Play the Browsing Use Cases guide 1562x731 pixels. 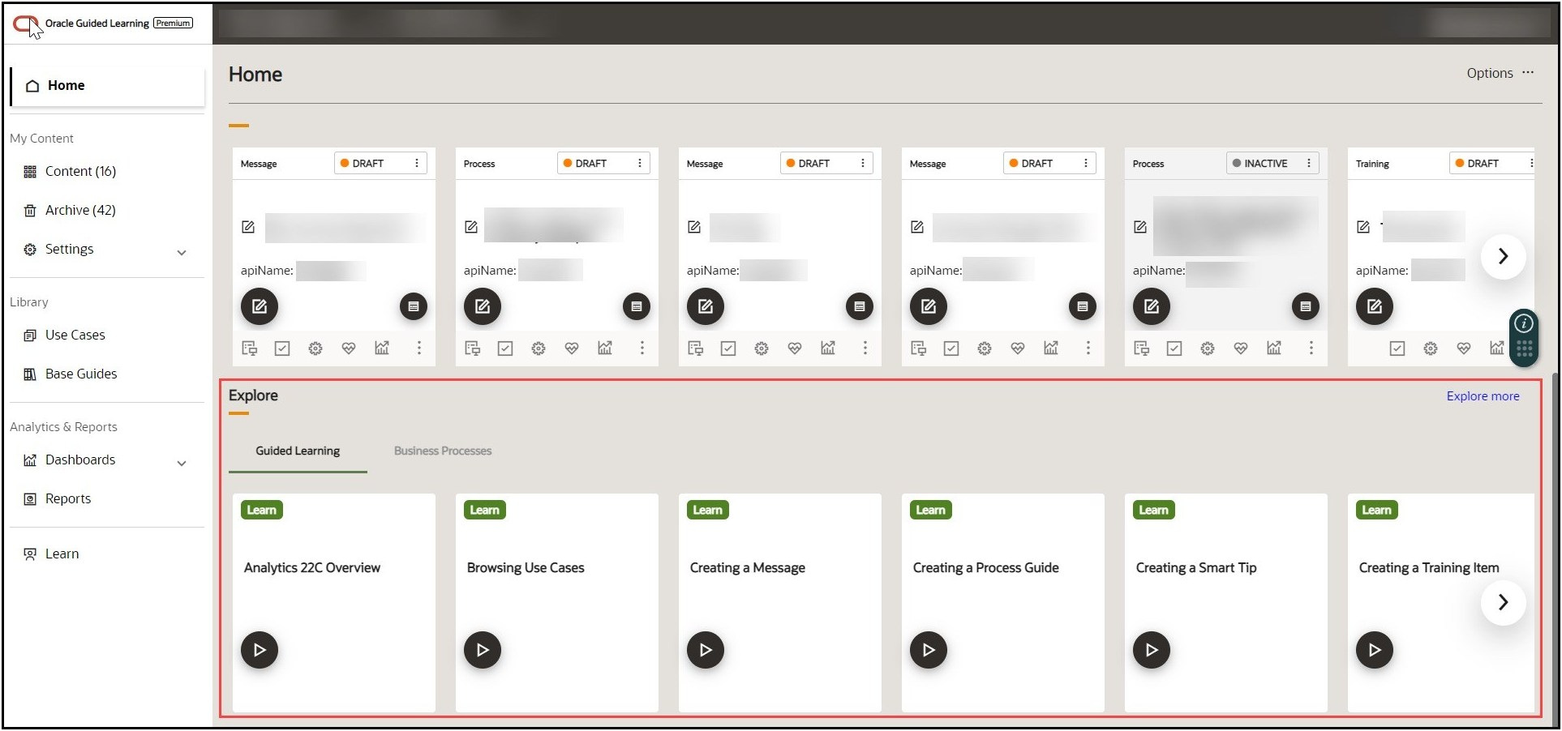483,650
